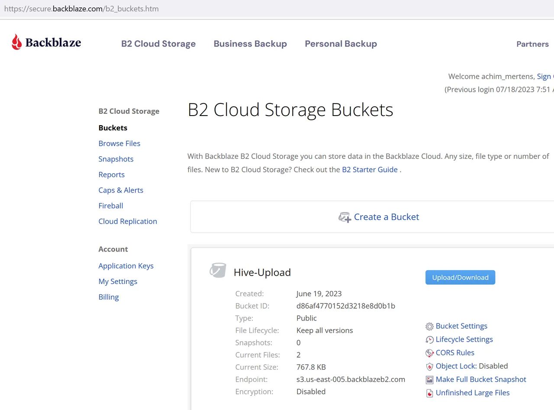554x410 pixels.
Task: Click the file icon beside Unfinished Large Files
Action: 429,393
